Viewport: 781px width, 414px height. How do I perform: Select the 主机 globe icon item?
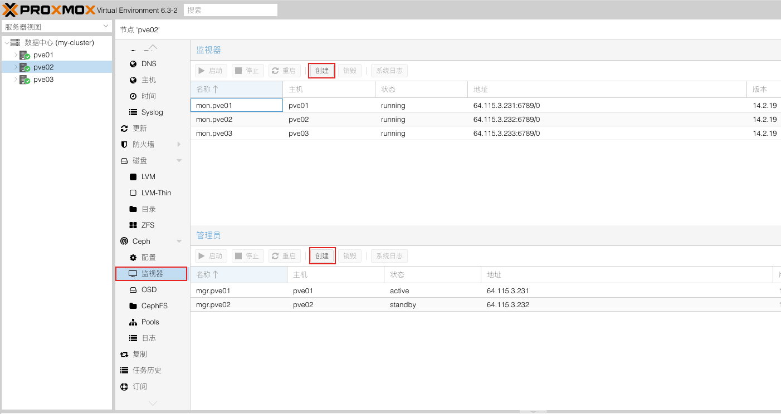pyautogui.click(x=133, y=80)
